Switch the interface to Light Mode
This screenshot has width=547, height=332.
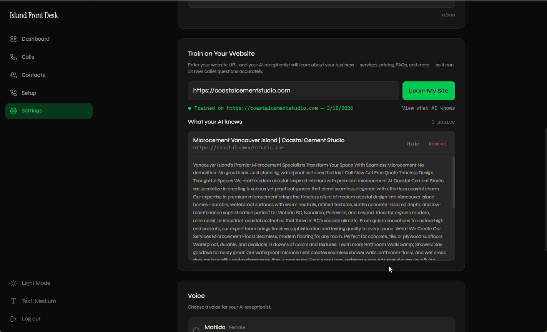click(36, 283)
